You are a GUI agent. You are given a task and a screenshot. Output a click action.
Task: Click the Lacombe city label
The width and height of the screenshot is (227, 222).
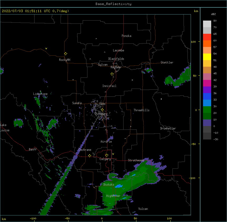(x=119, y=50)
